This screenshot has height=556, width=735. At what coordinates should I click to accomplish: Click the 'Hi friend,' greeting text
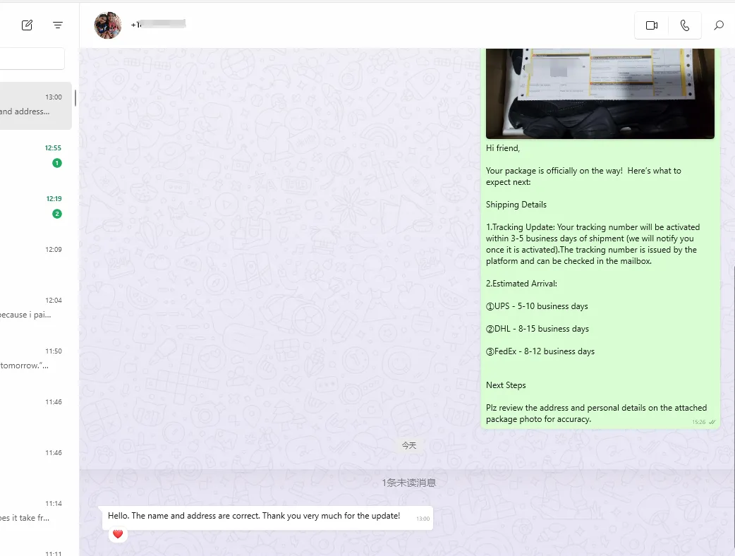[503, 148]
